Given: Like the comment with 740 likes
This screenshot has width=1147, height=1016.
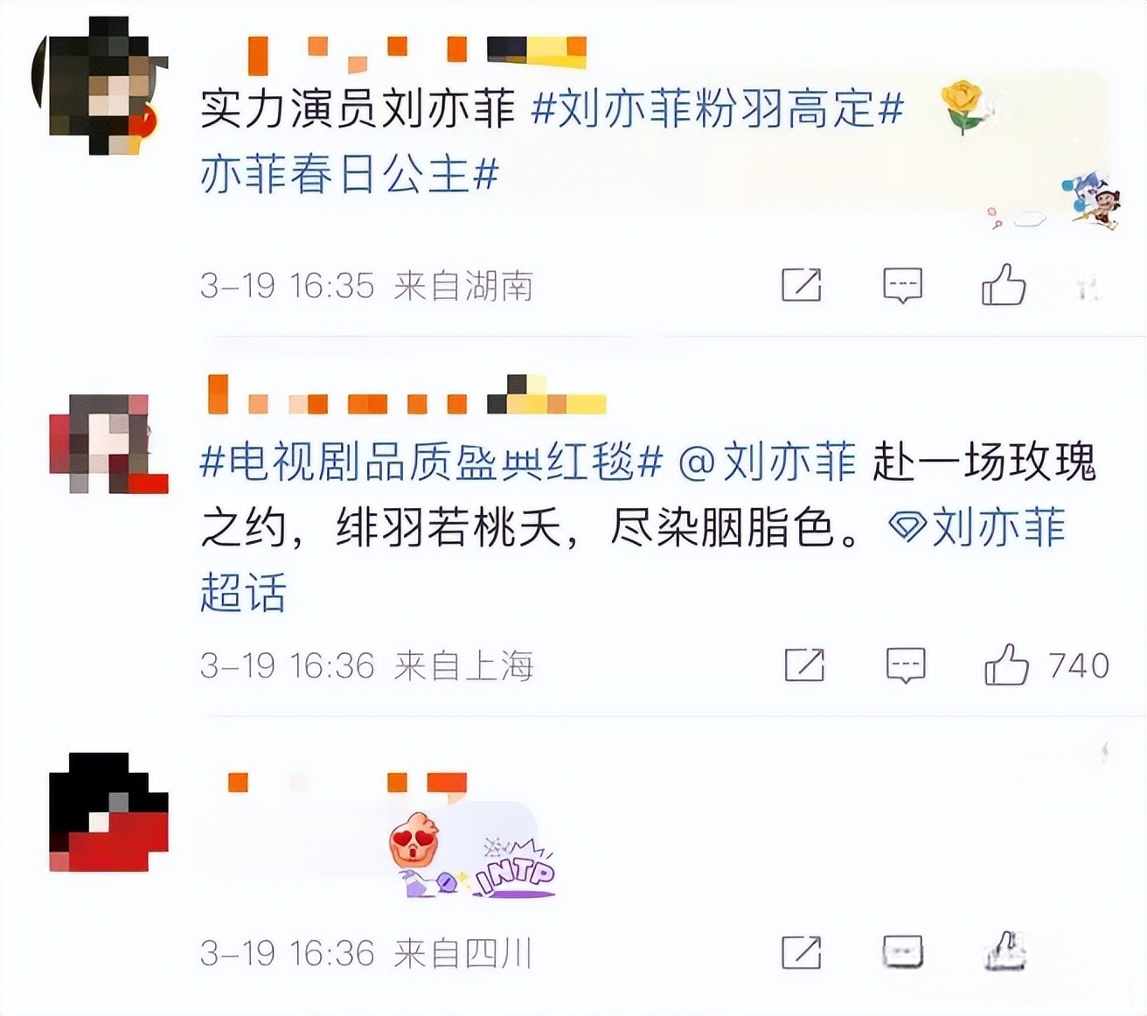Looking at the screenshot, I should [1006, 665].
